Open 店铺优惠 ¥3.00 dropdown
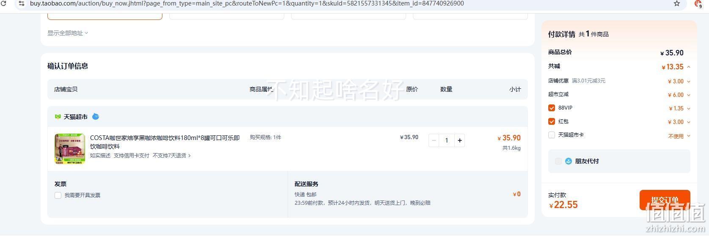This screenshot has width=709, height=236. coord(689,81)
